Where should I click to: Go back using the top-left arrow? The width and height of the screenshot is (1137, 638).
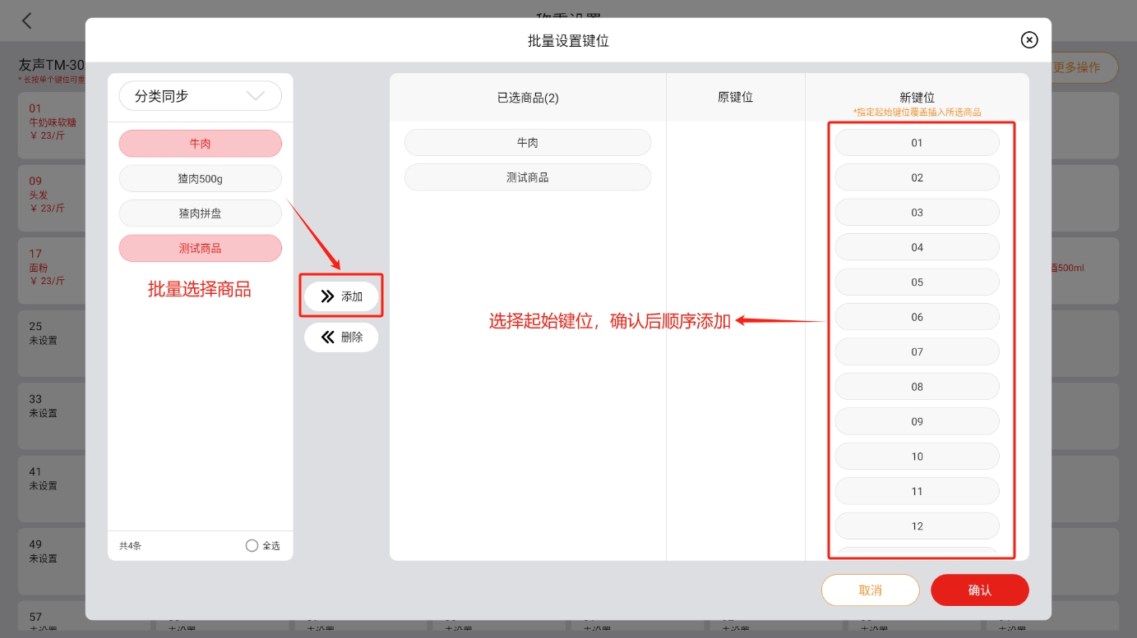[27, 21]
